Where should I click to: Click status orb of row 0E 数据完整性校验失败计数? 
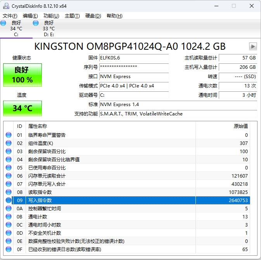pos(9,241)
